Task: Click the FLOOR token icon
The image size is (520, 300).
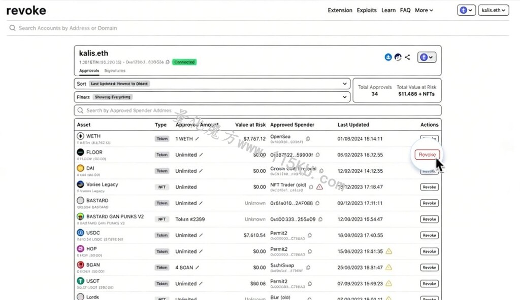Action: tap(80, 152)
